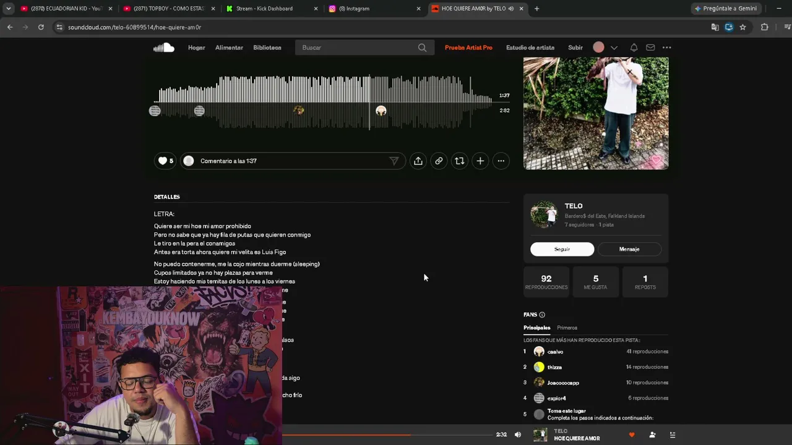The image size is (792, 445).
Task: Click Prueba Artist Pro link
Action: [468, 48]
